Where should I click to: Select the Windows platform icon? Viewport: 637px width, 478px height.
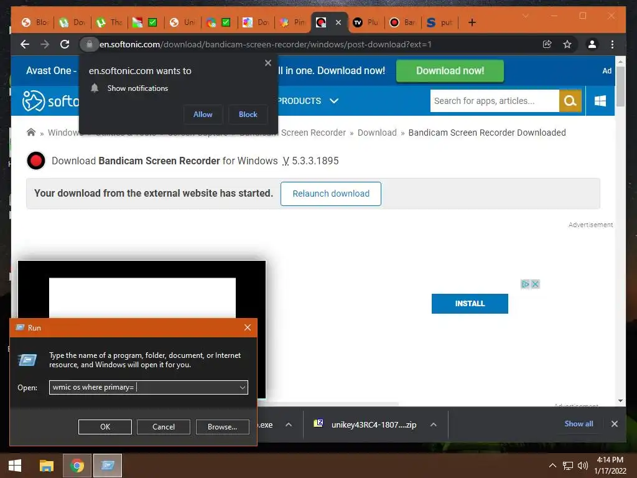(600, 101)
